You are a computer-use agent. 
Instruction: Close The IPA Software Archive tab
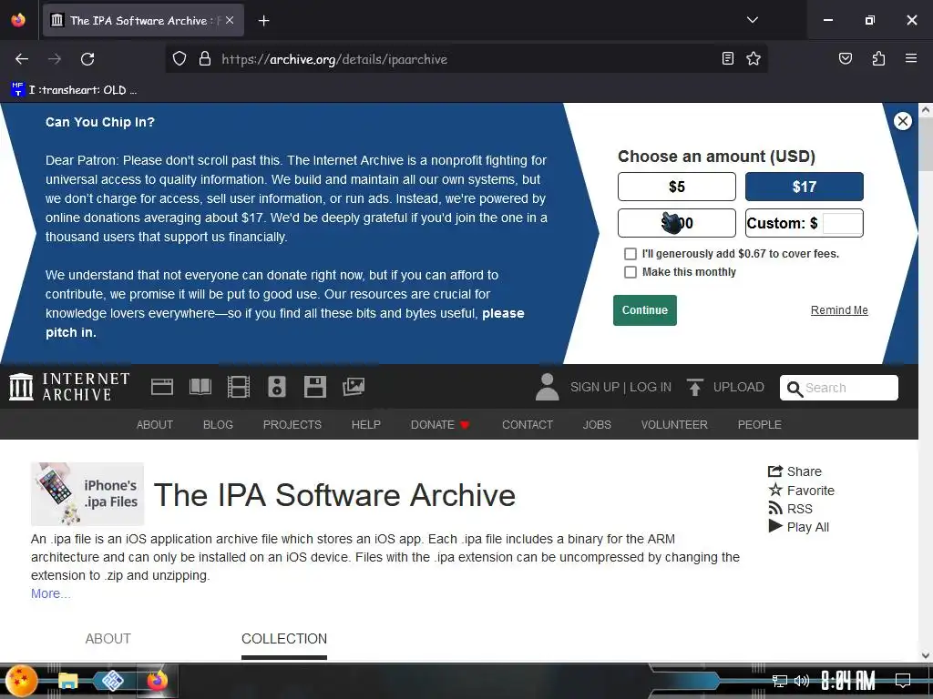pyautogui.click(x=230, y=20)
